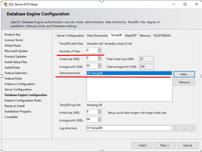Viewport: 202px width, 152px height.
Task: Select Feature Selection step
Action: point(16,73)
